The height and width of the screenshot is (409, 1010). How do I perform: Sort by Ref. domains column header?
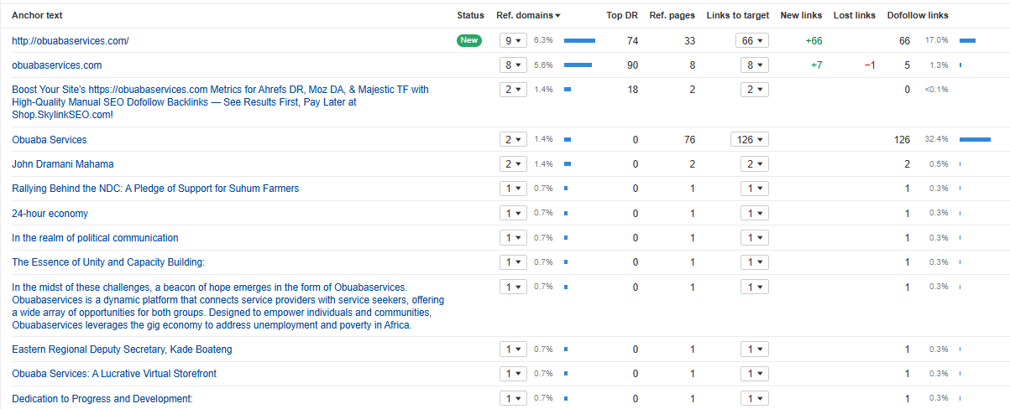tap(526, 15)
